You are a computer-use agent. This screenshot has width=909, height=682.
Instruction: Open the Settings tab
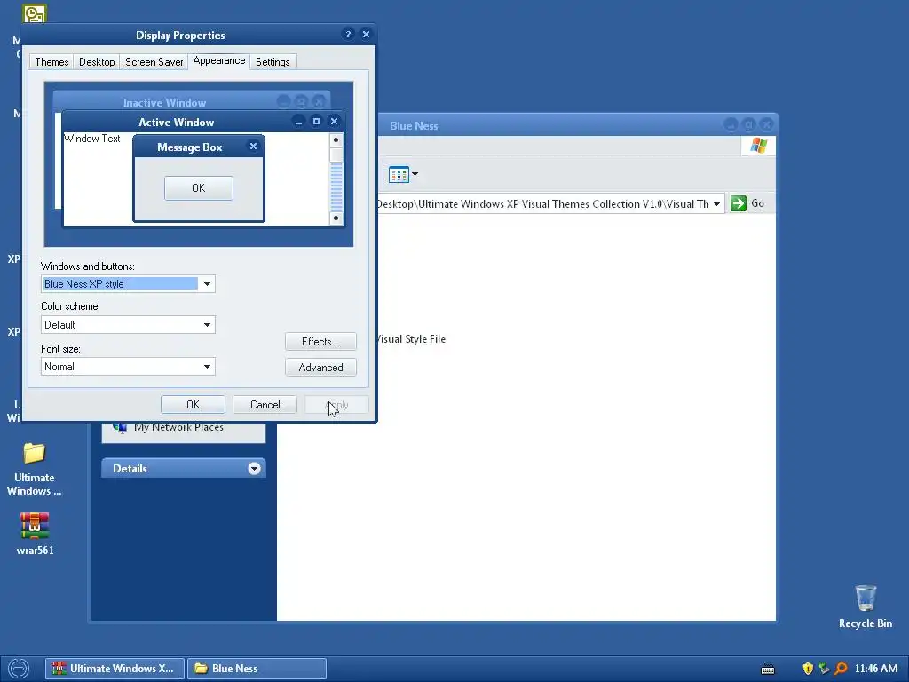click(273, 62)
